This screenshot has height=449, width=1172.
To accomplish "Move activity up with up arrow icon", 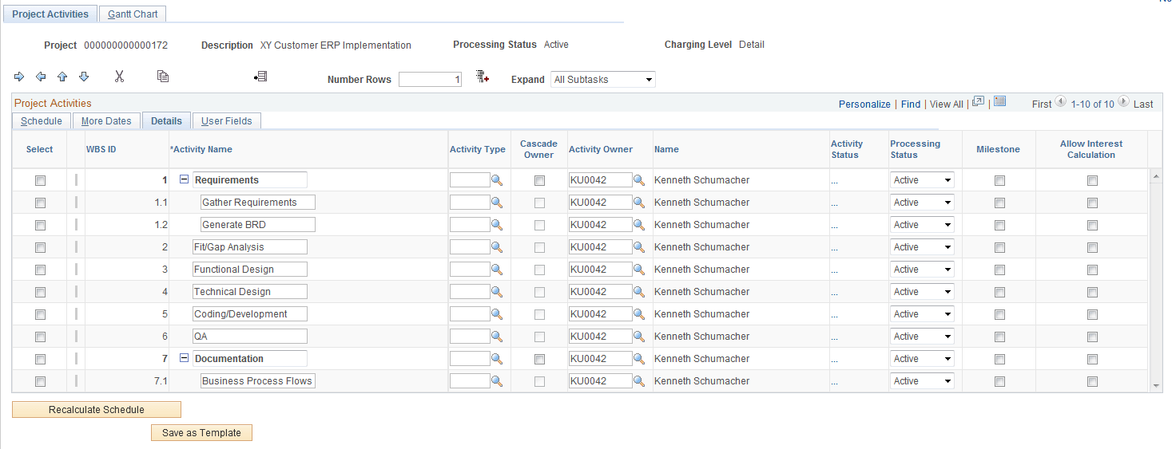I will coord(62,77).
